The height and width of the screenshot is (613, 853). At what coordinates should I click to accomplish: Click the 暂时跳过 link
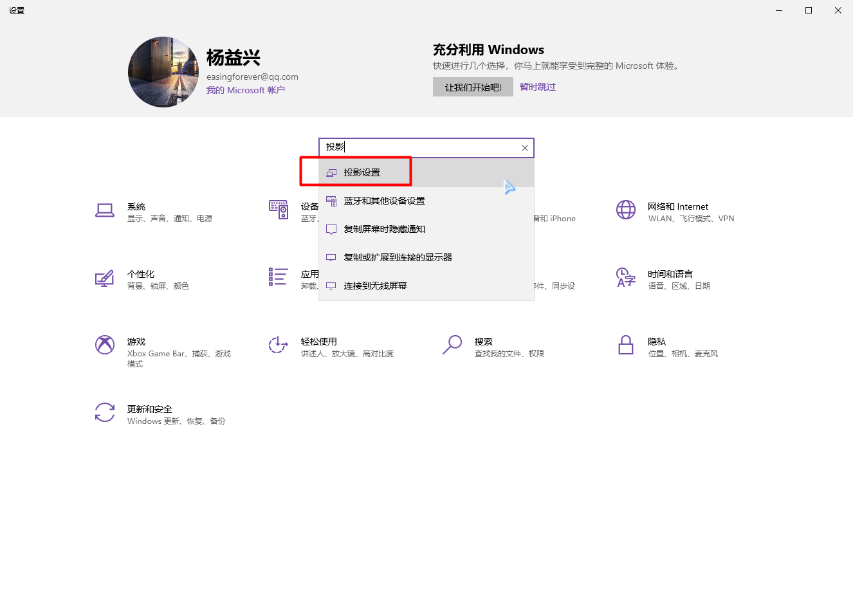(538, 87)
